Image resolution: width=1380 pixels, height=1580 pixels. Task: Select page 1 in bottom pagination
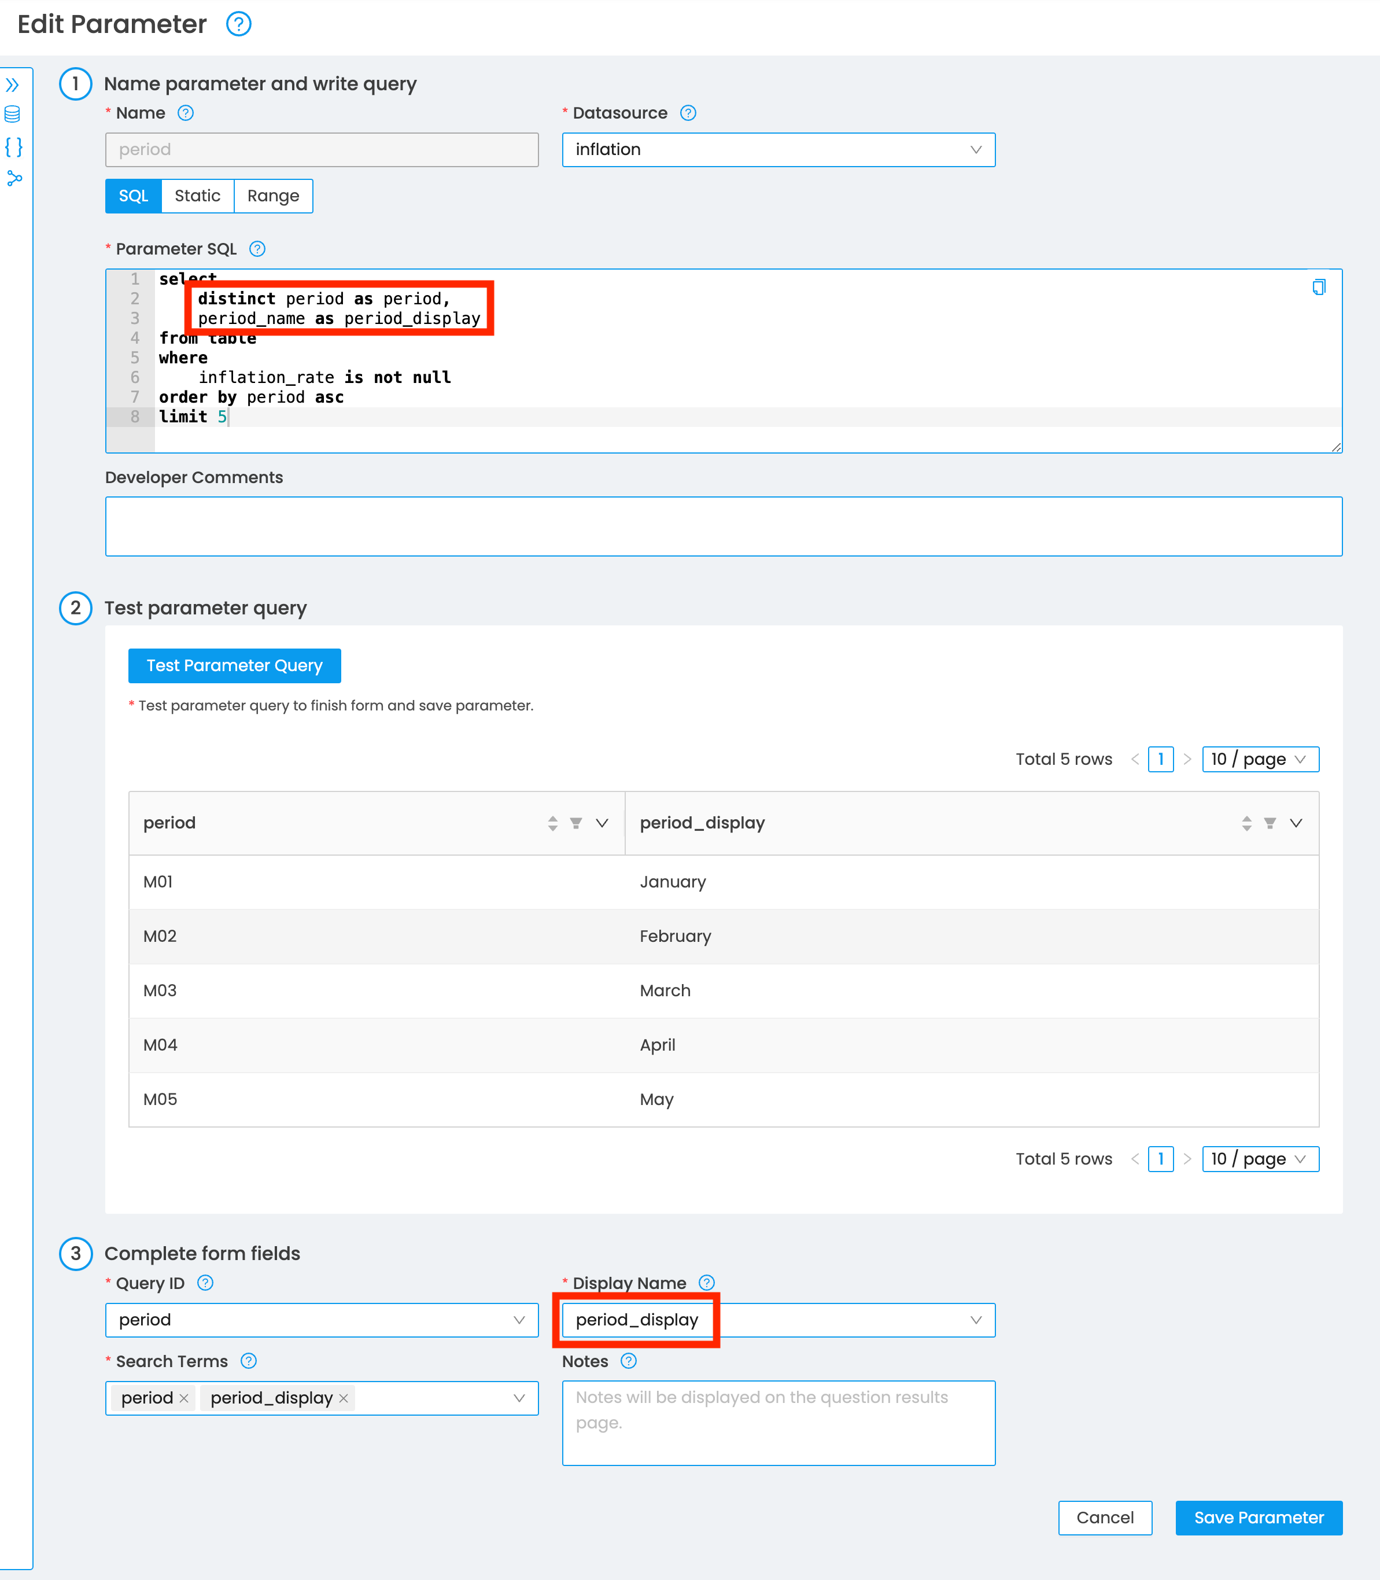(x=1161, y=1159)
